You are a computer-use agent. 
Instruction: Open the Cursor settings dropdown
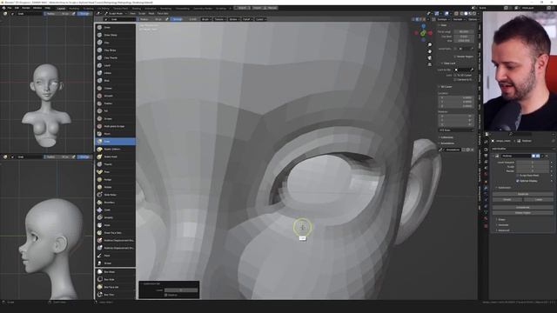click(x=260, y=19)
